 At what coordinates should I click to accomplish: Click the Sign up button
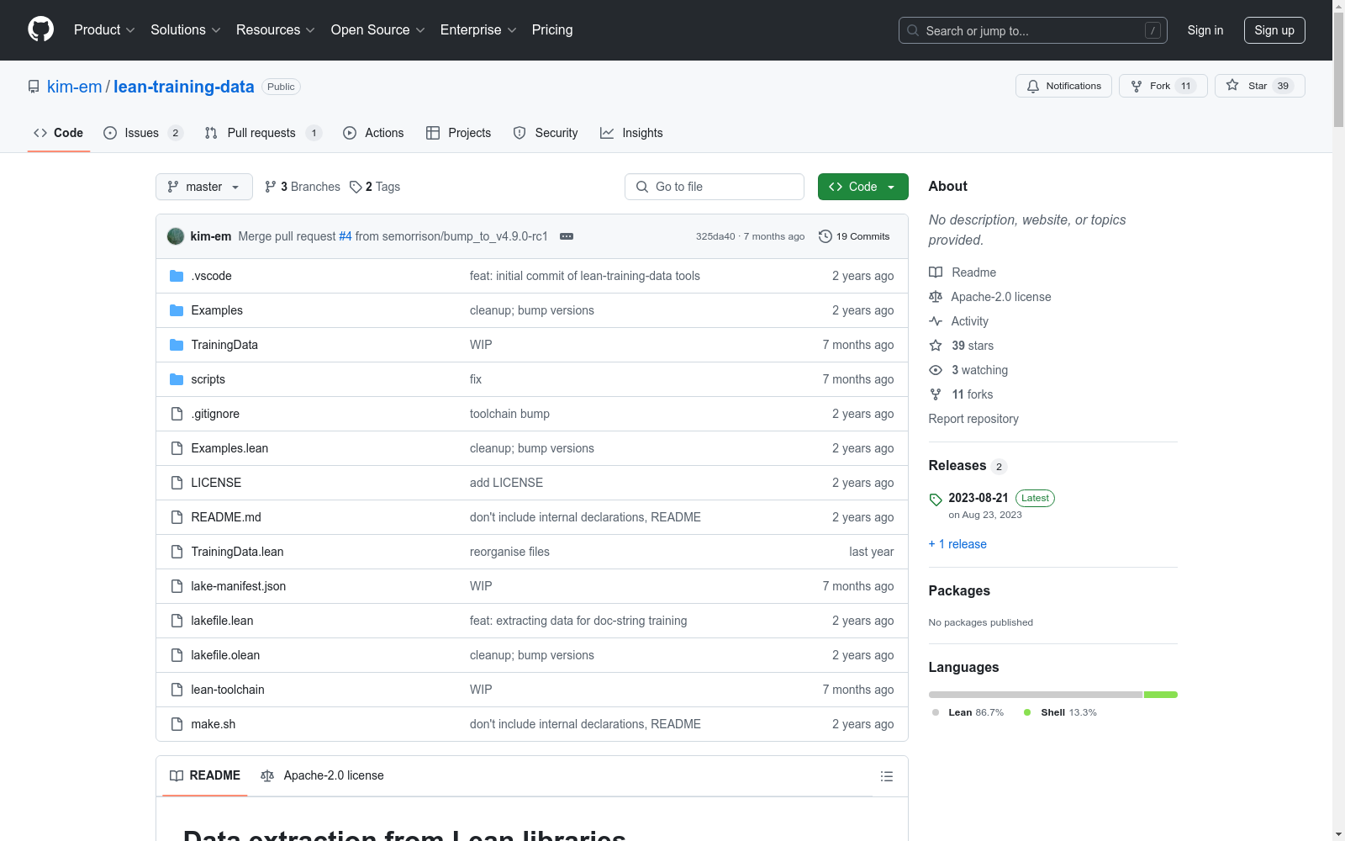[x=1274, y=30]
